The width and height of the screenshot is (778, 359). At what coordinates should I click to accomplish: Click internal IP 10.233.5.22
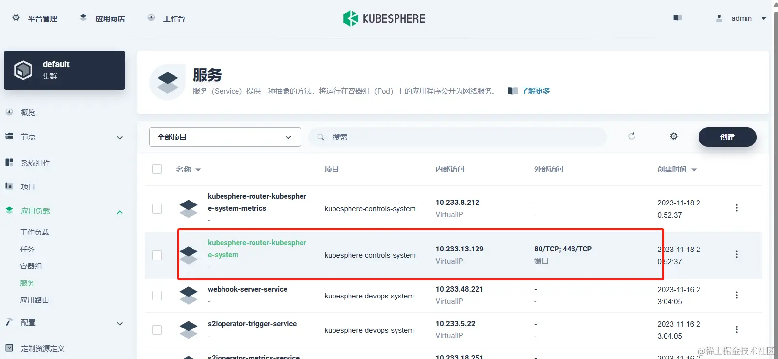pyautogui.click(x=455, y=324)
